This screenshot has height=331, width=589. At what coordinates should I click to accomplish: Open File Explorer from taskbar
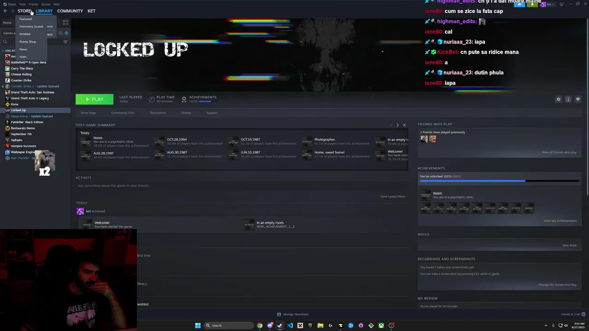click(320, 325)
